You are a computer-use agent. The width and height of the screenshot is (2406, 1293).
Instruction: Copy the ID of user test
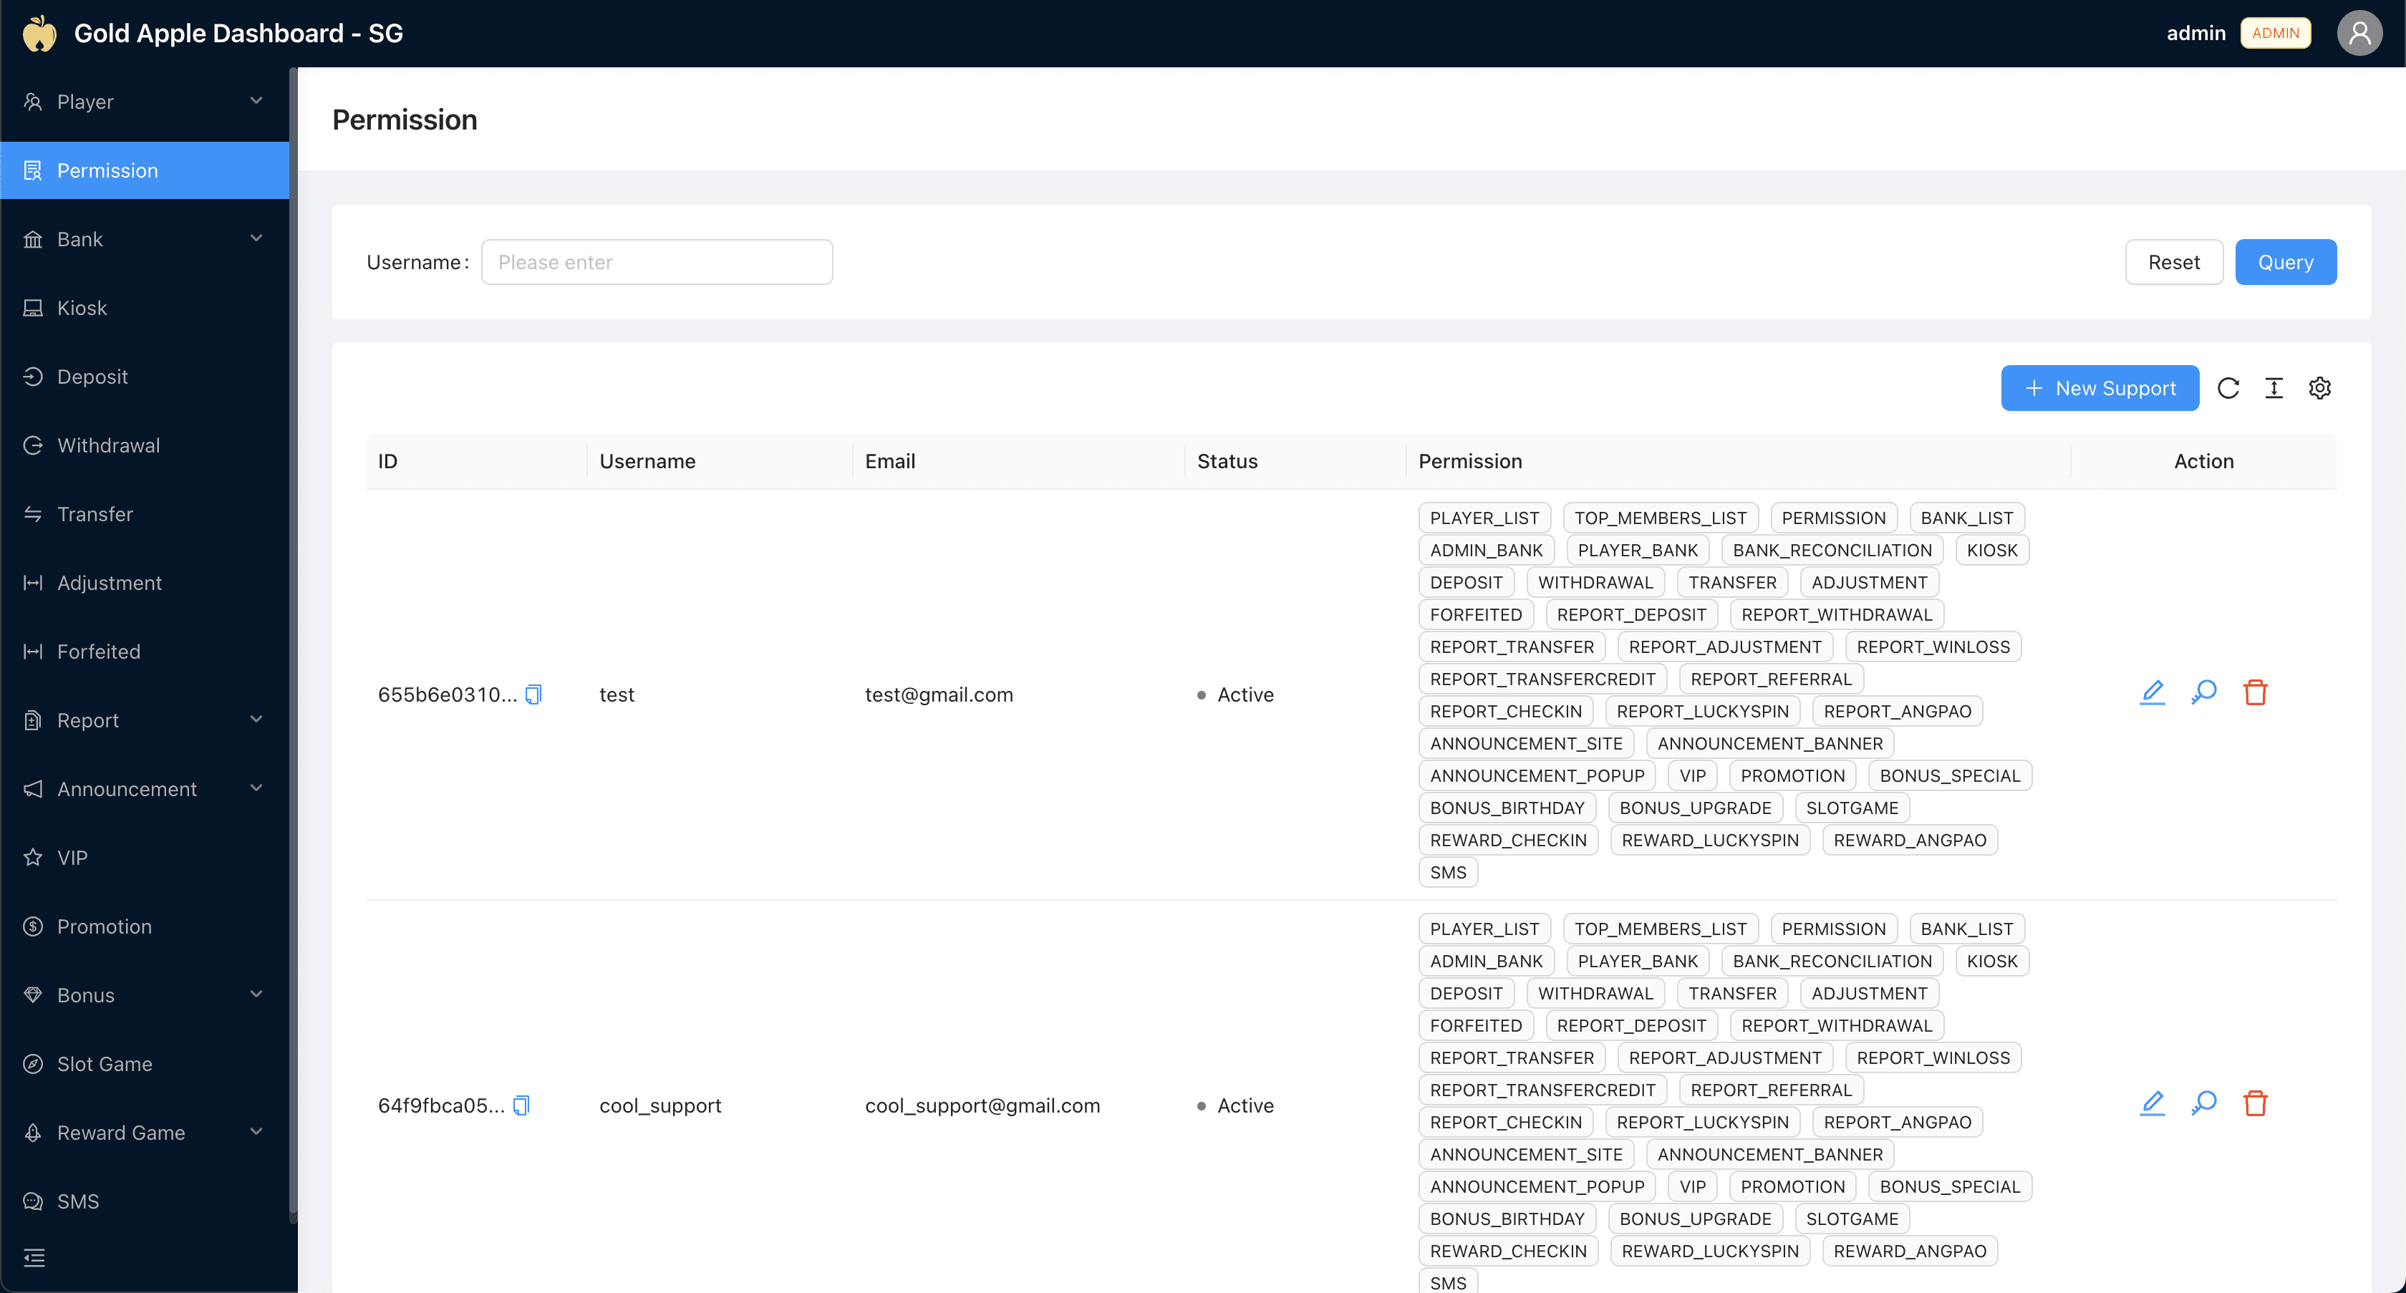click(x=532, y=694)
